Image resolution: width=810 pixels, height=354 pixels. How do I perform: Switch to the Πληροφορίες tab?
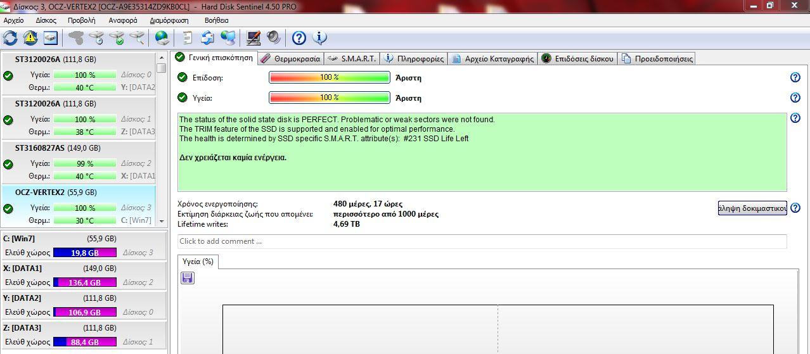tap(414, 58)
